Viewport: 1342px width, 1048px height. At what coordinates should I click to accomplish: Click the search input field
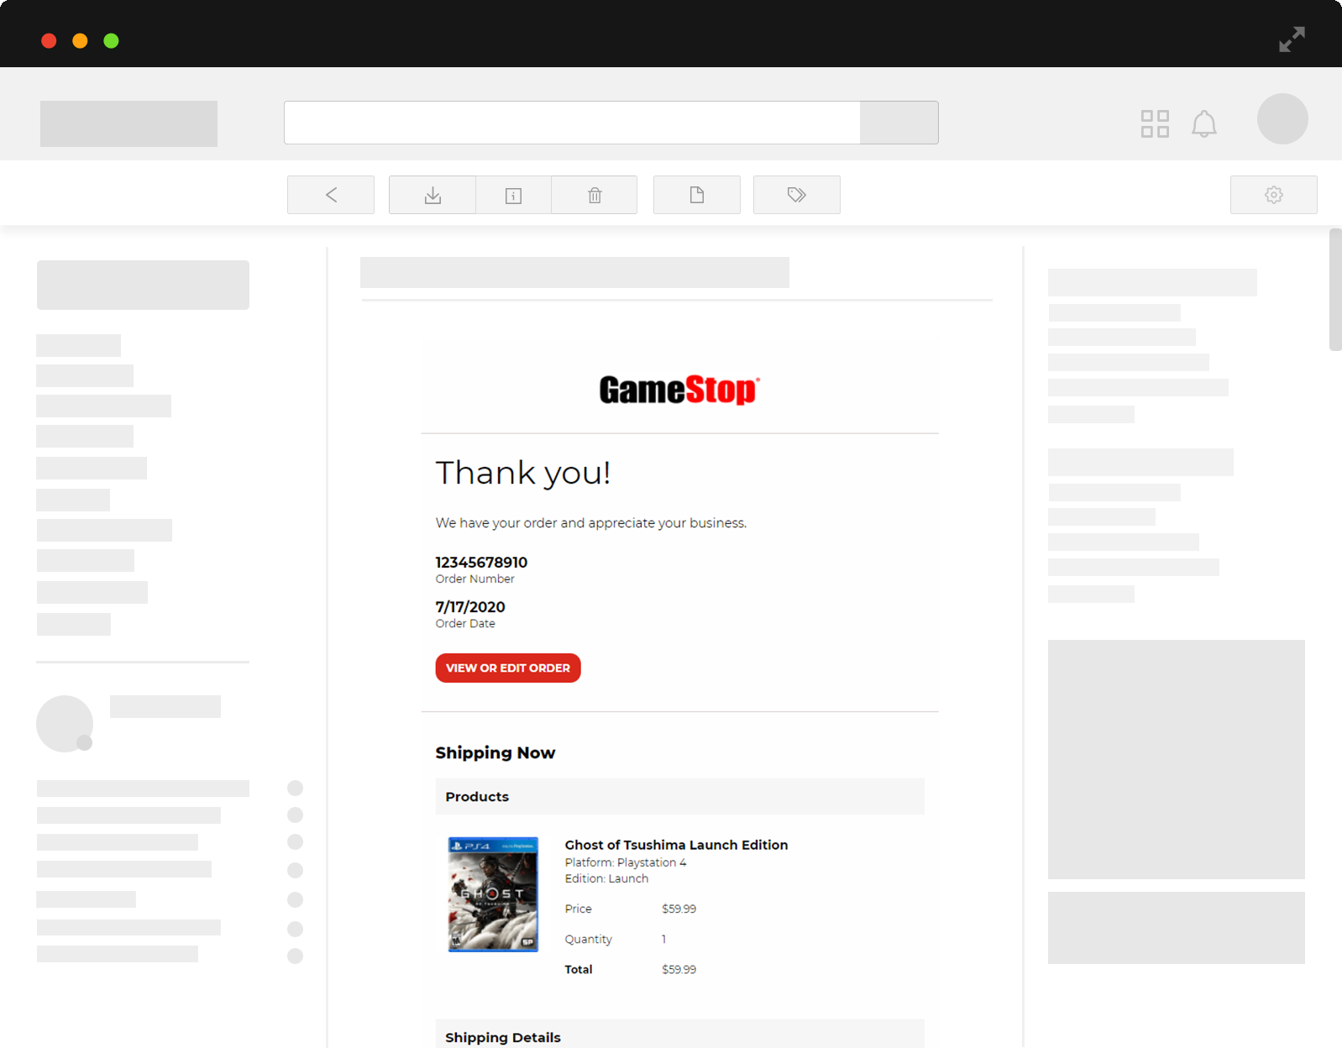tap(572, 123)
